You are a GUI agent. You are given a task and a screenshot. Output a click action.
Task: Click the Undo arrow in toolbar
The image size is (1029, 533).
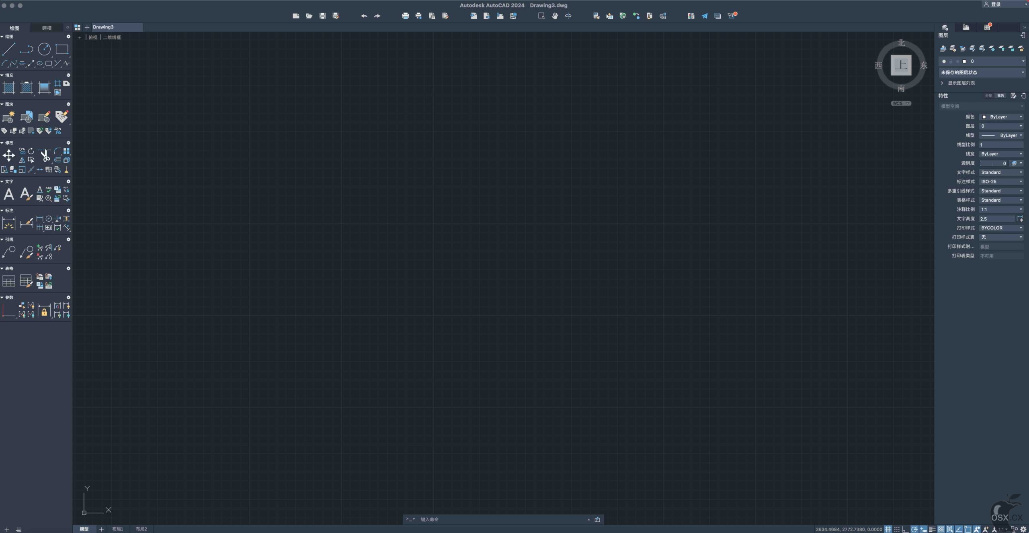(x=364, y=16)
